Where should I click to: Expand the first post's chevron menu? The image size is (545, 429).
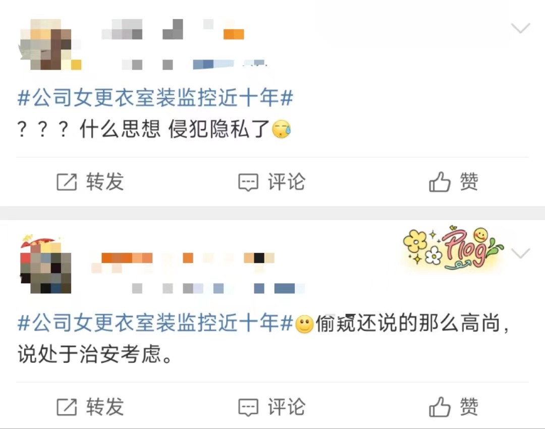(520, 28)
